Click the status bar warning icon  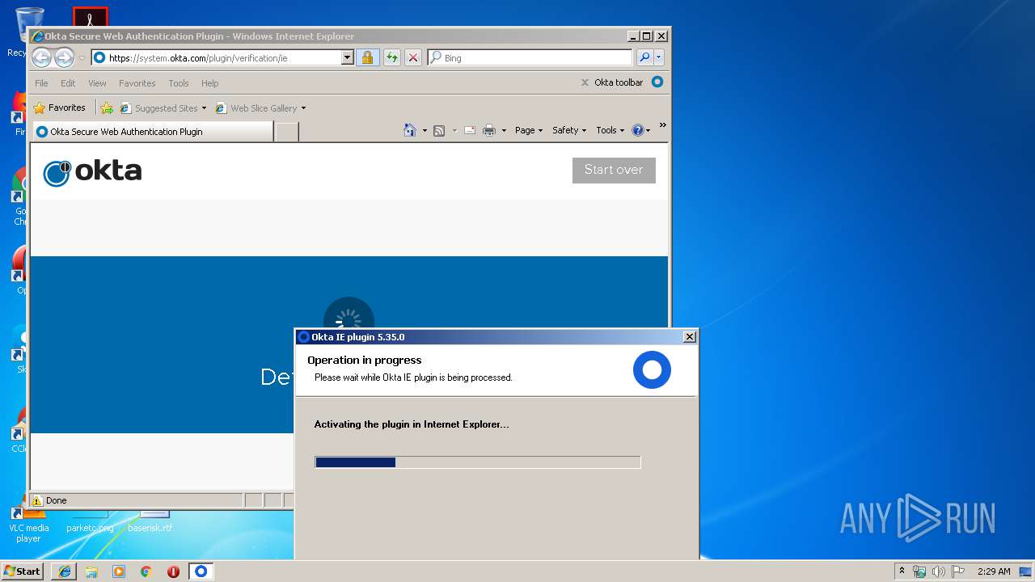[36, 500]
